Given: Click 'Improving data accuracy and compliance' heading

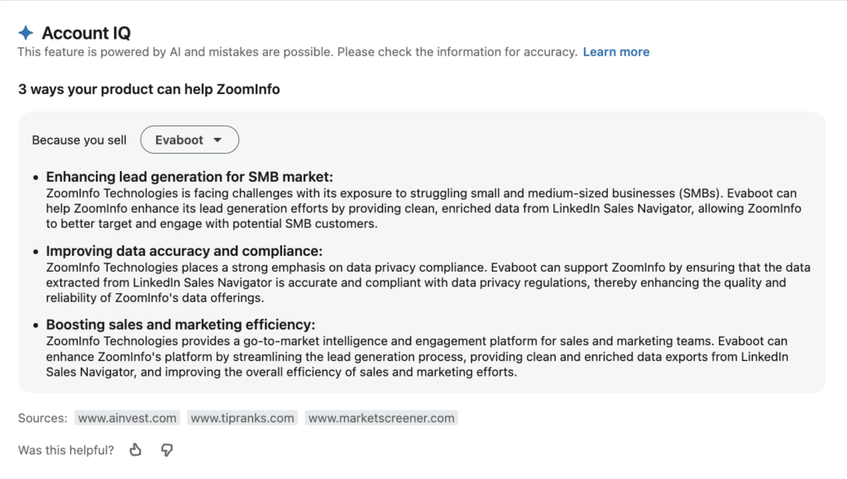Looking at the screenshot, I should (x=184, y=251).
